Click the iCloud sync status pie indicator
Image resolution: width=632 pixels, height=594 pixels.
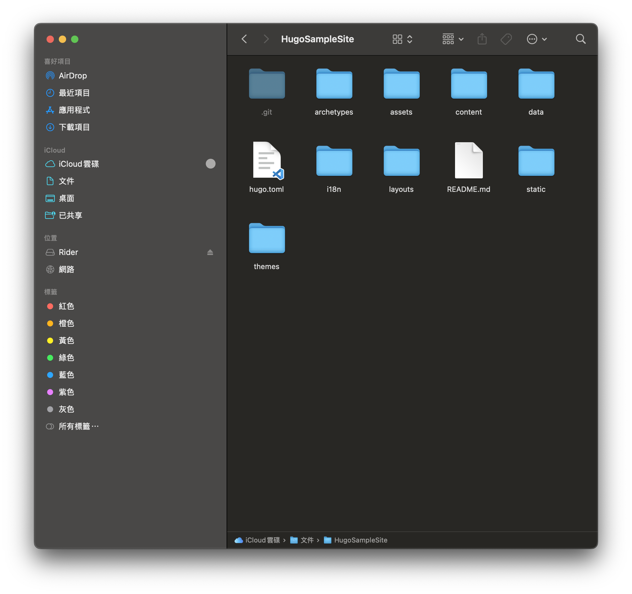pyautogui.click(x=210, y=164)
